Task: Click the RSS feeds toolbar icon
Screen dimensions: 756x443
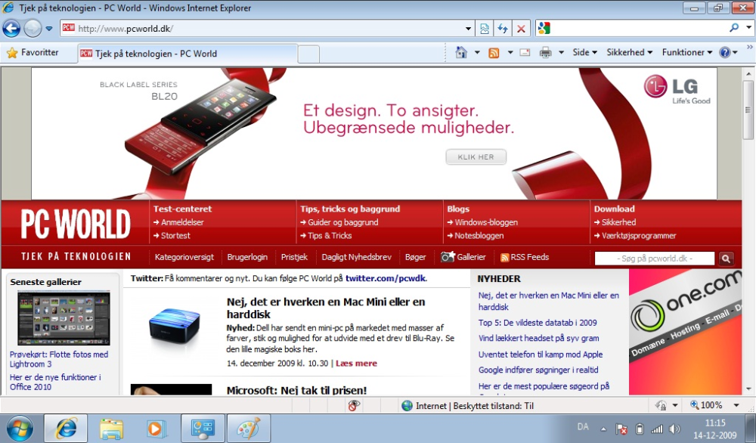Action: pos(494,53)
